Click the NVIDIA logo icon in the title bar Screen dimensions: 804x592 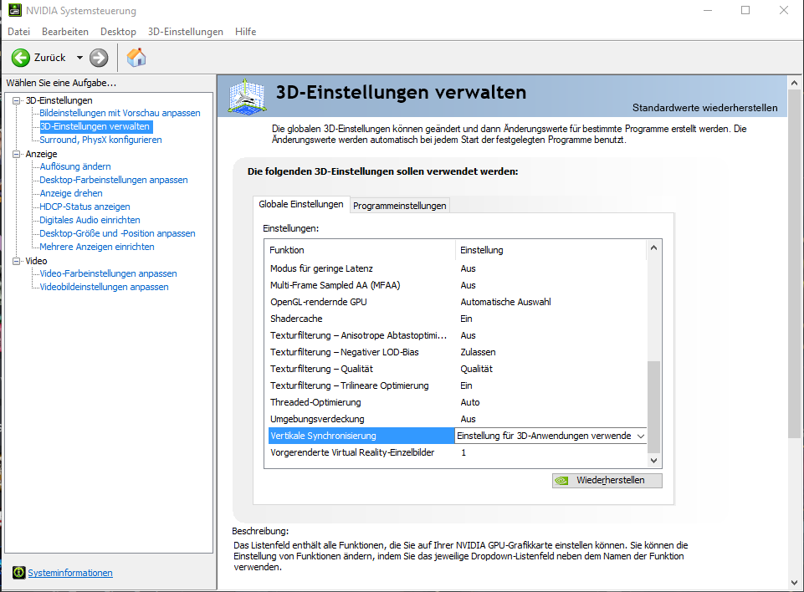[15, 10]
